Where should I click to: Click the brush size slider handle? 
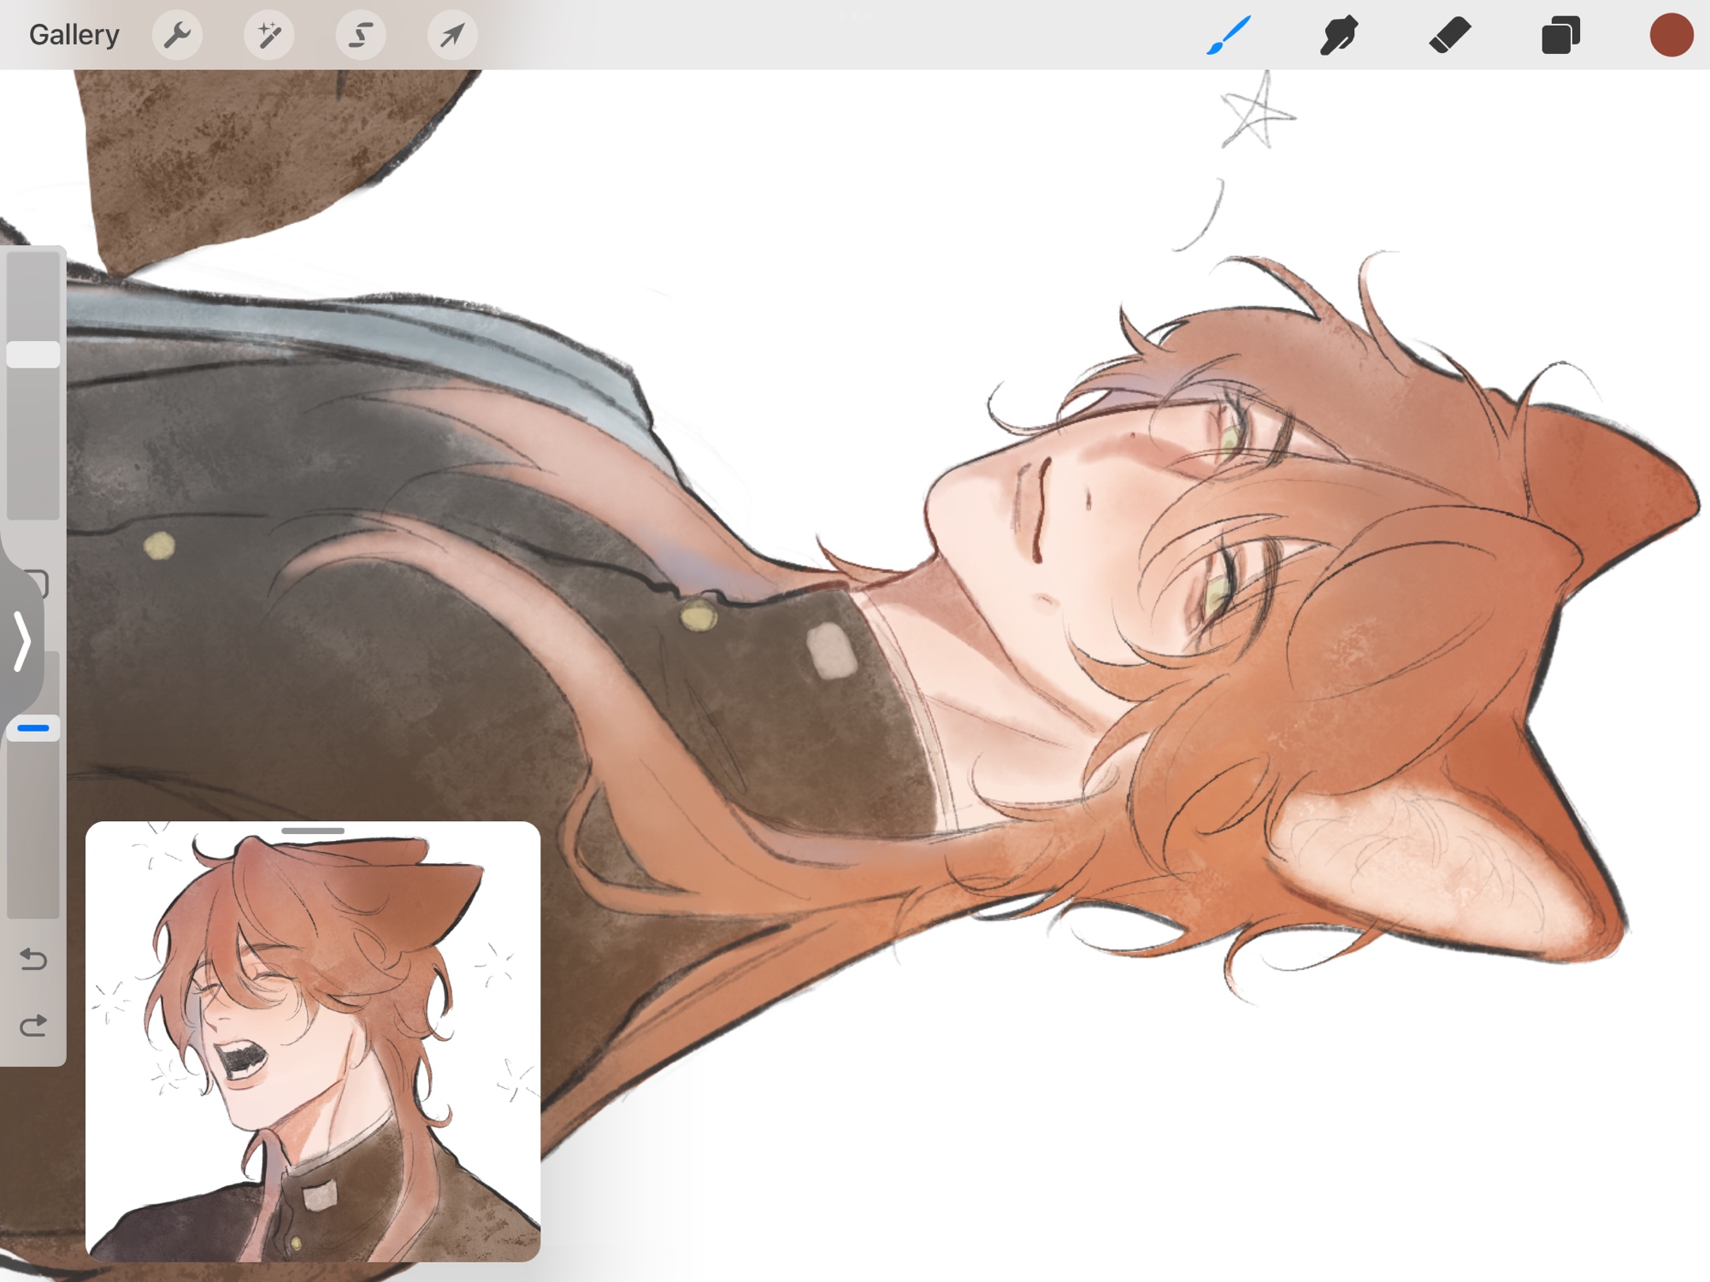click(33, 355)
